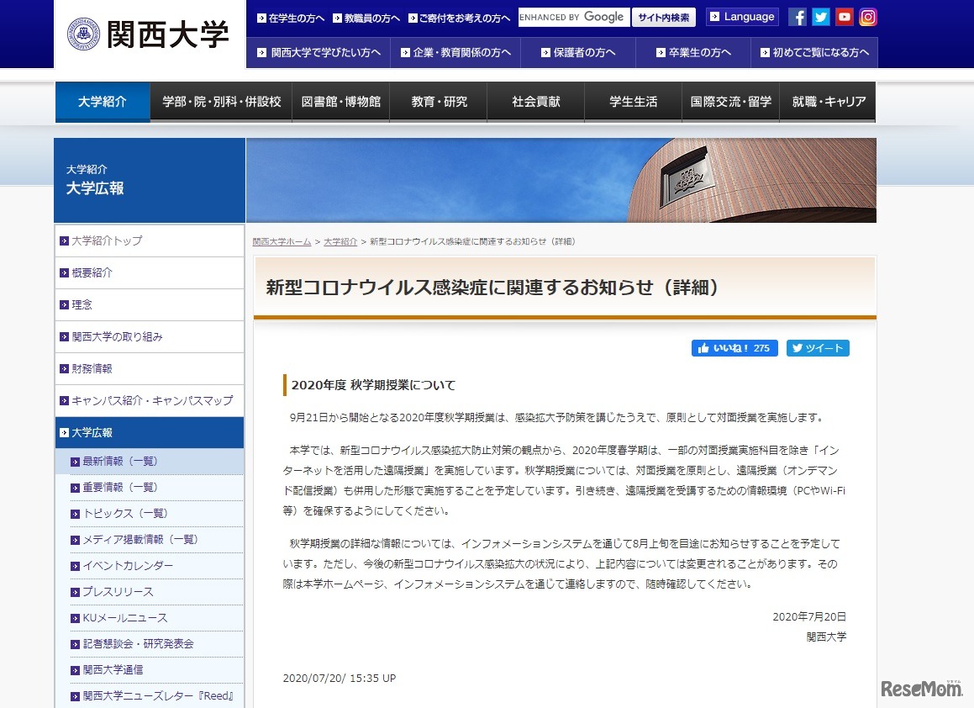
Task: Open the Instagram account icon
Action: (x=867, y=16)
